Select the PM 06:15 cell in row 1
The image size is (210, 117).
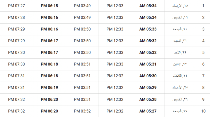49,6
